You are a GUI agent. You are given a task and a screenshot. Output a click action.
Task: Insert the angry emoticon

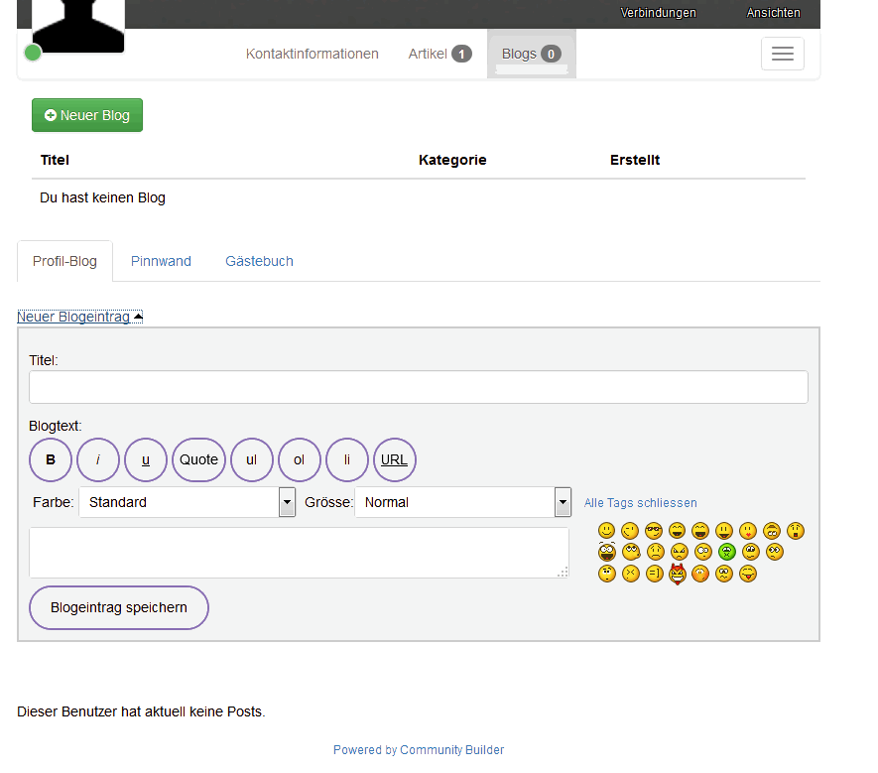click(680, 552)
